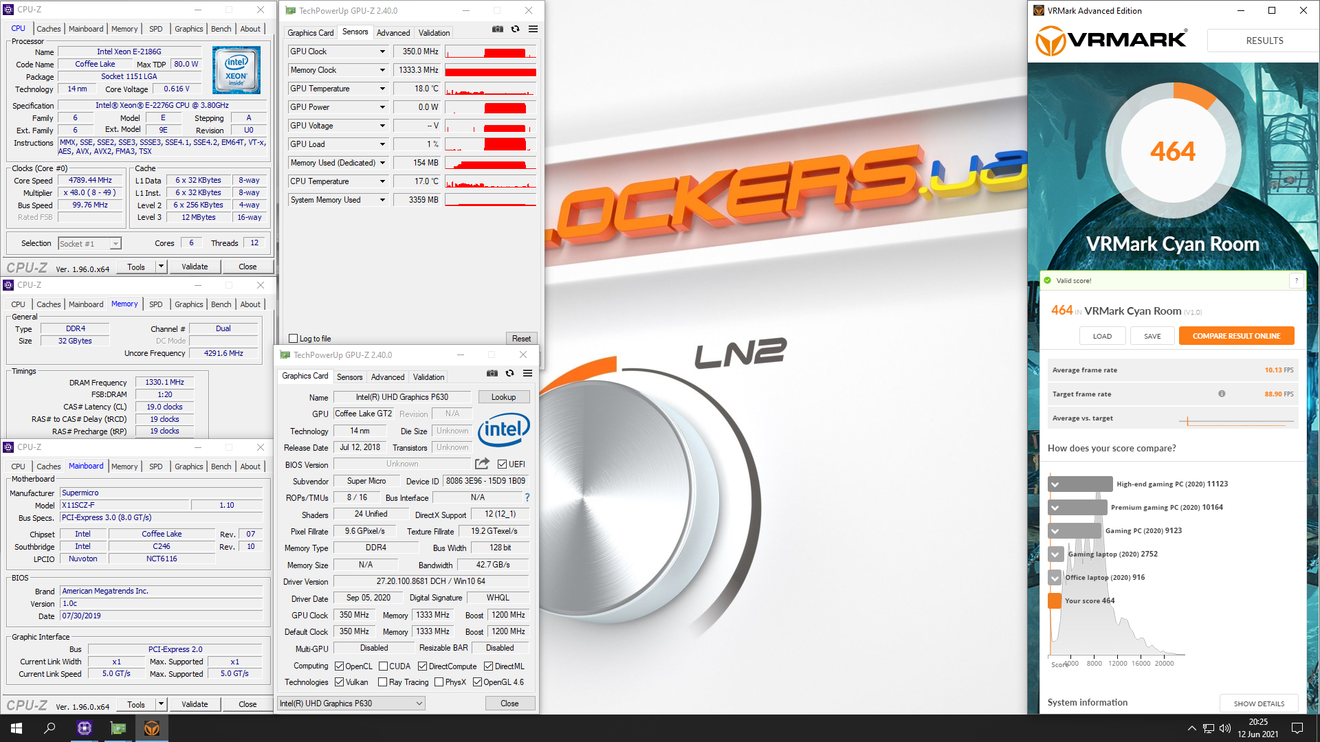Click the Intel Xeon logo in CPU-Z

pyautogui.click(x=236, y=70)
